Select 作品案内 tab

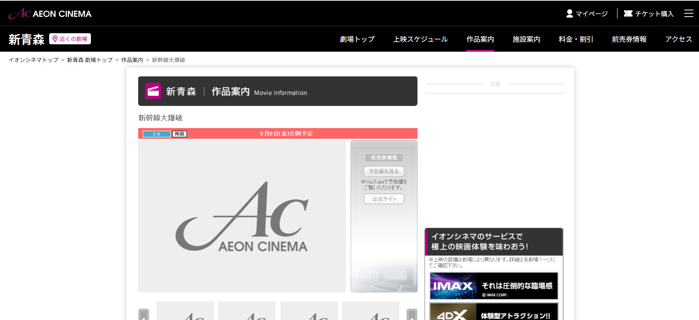(x=480, y=39)
